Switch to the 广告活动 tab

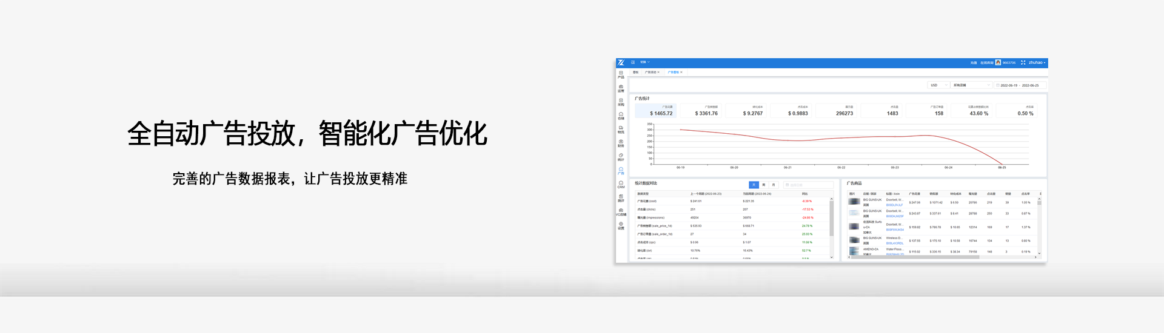click(x=652, y=72)
